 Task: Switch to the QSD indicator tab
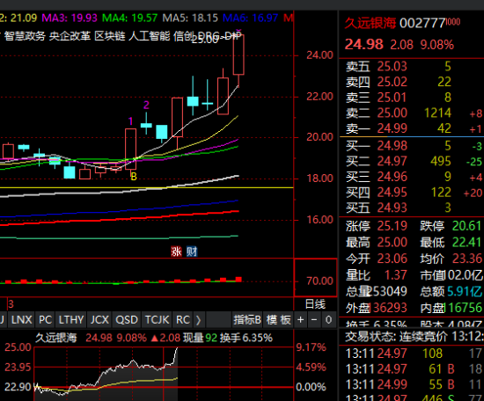click(127, 320)
